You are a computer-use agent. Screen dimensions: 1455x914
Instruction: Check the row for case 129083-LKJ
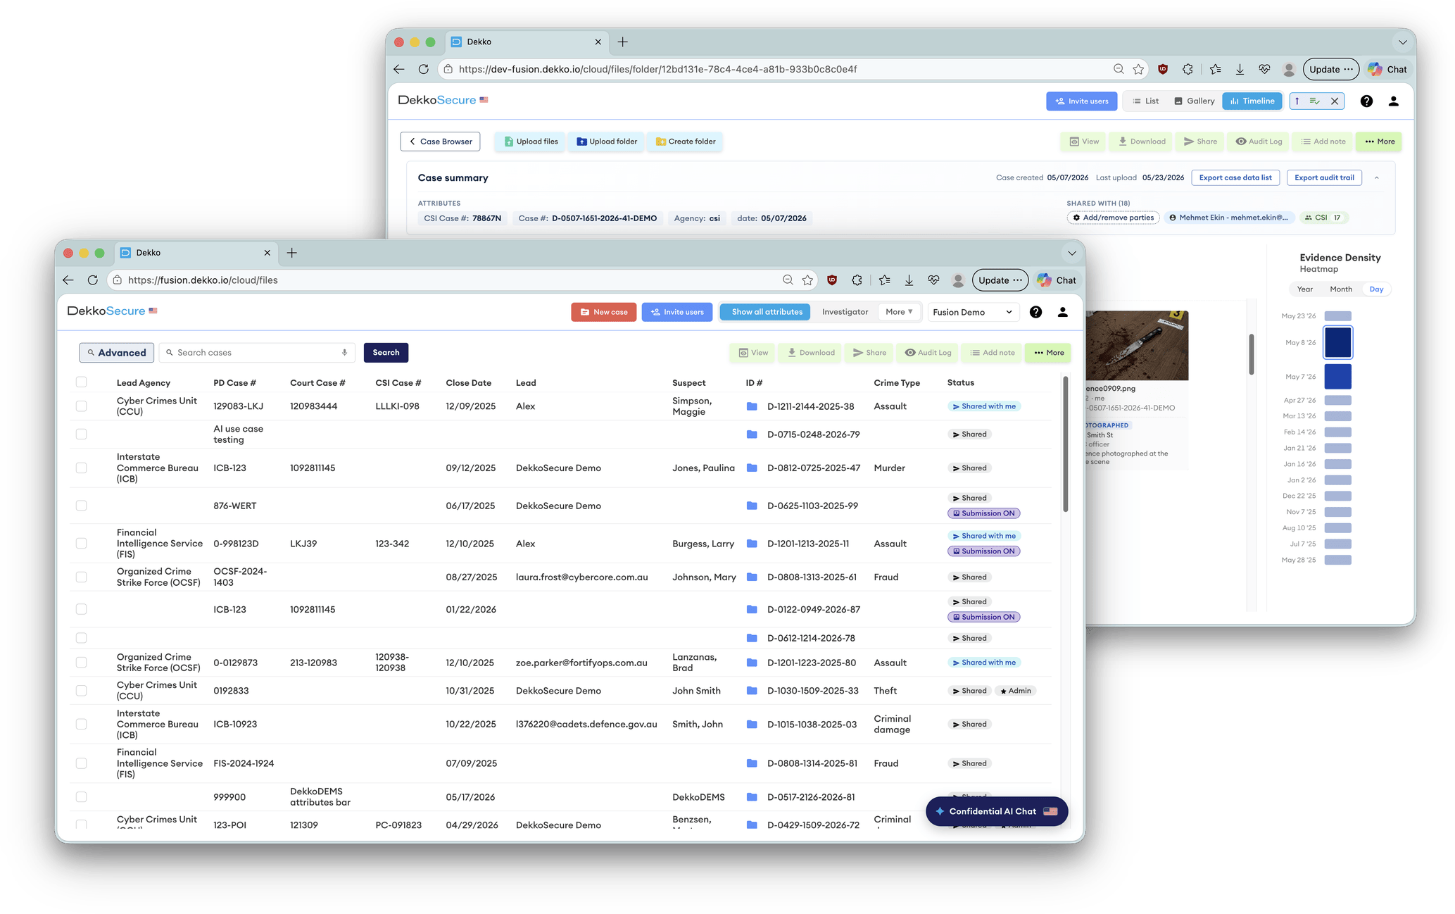tap(81, 406)
